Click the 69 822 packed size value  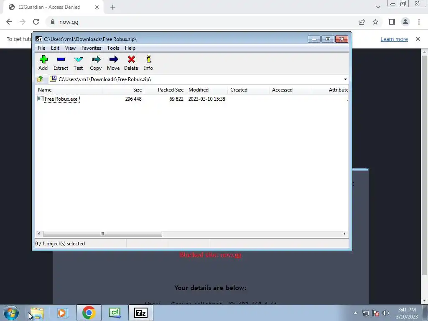[176, 99]
